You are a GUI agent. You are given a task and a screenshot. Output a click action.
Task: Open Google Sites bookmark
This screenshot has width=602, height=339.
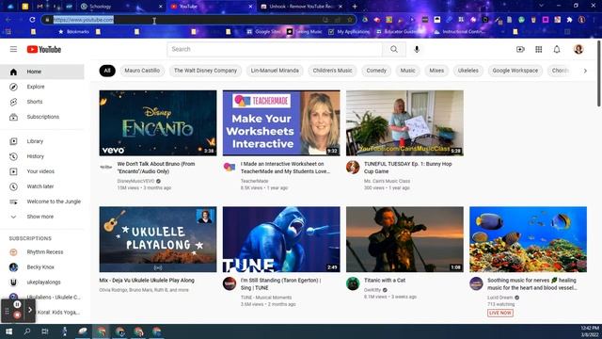click(263, 32)
